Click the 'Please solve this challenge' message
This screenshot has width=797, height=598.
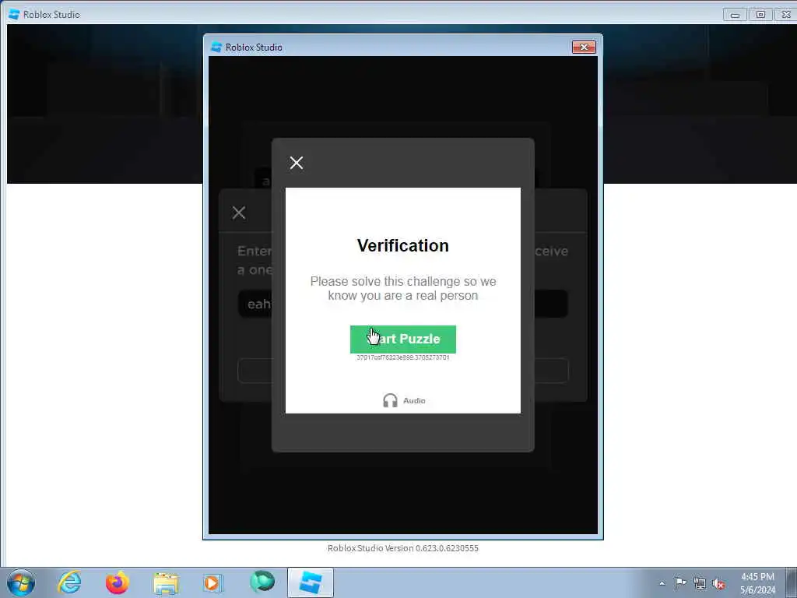coord(402,288)
